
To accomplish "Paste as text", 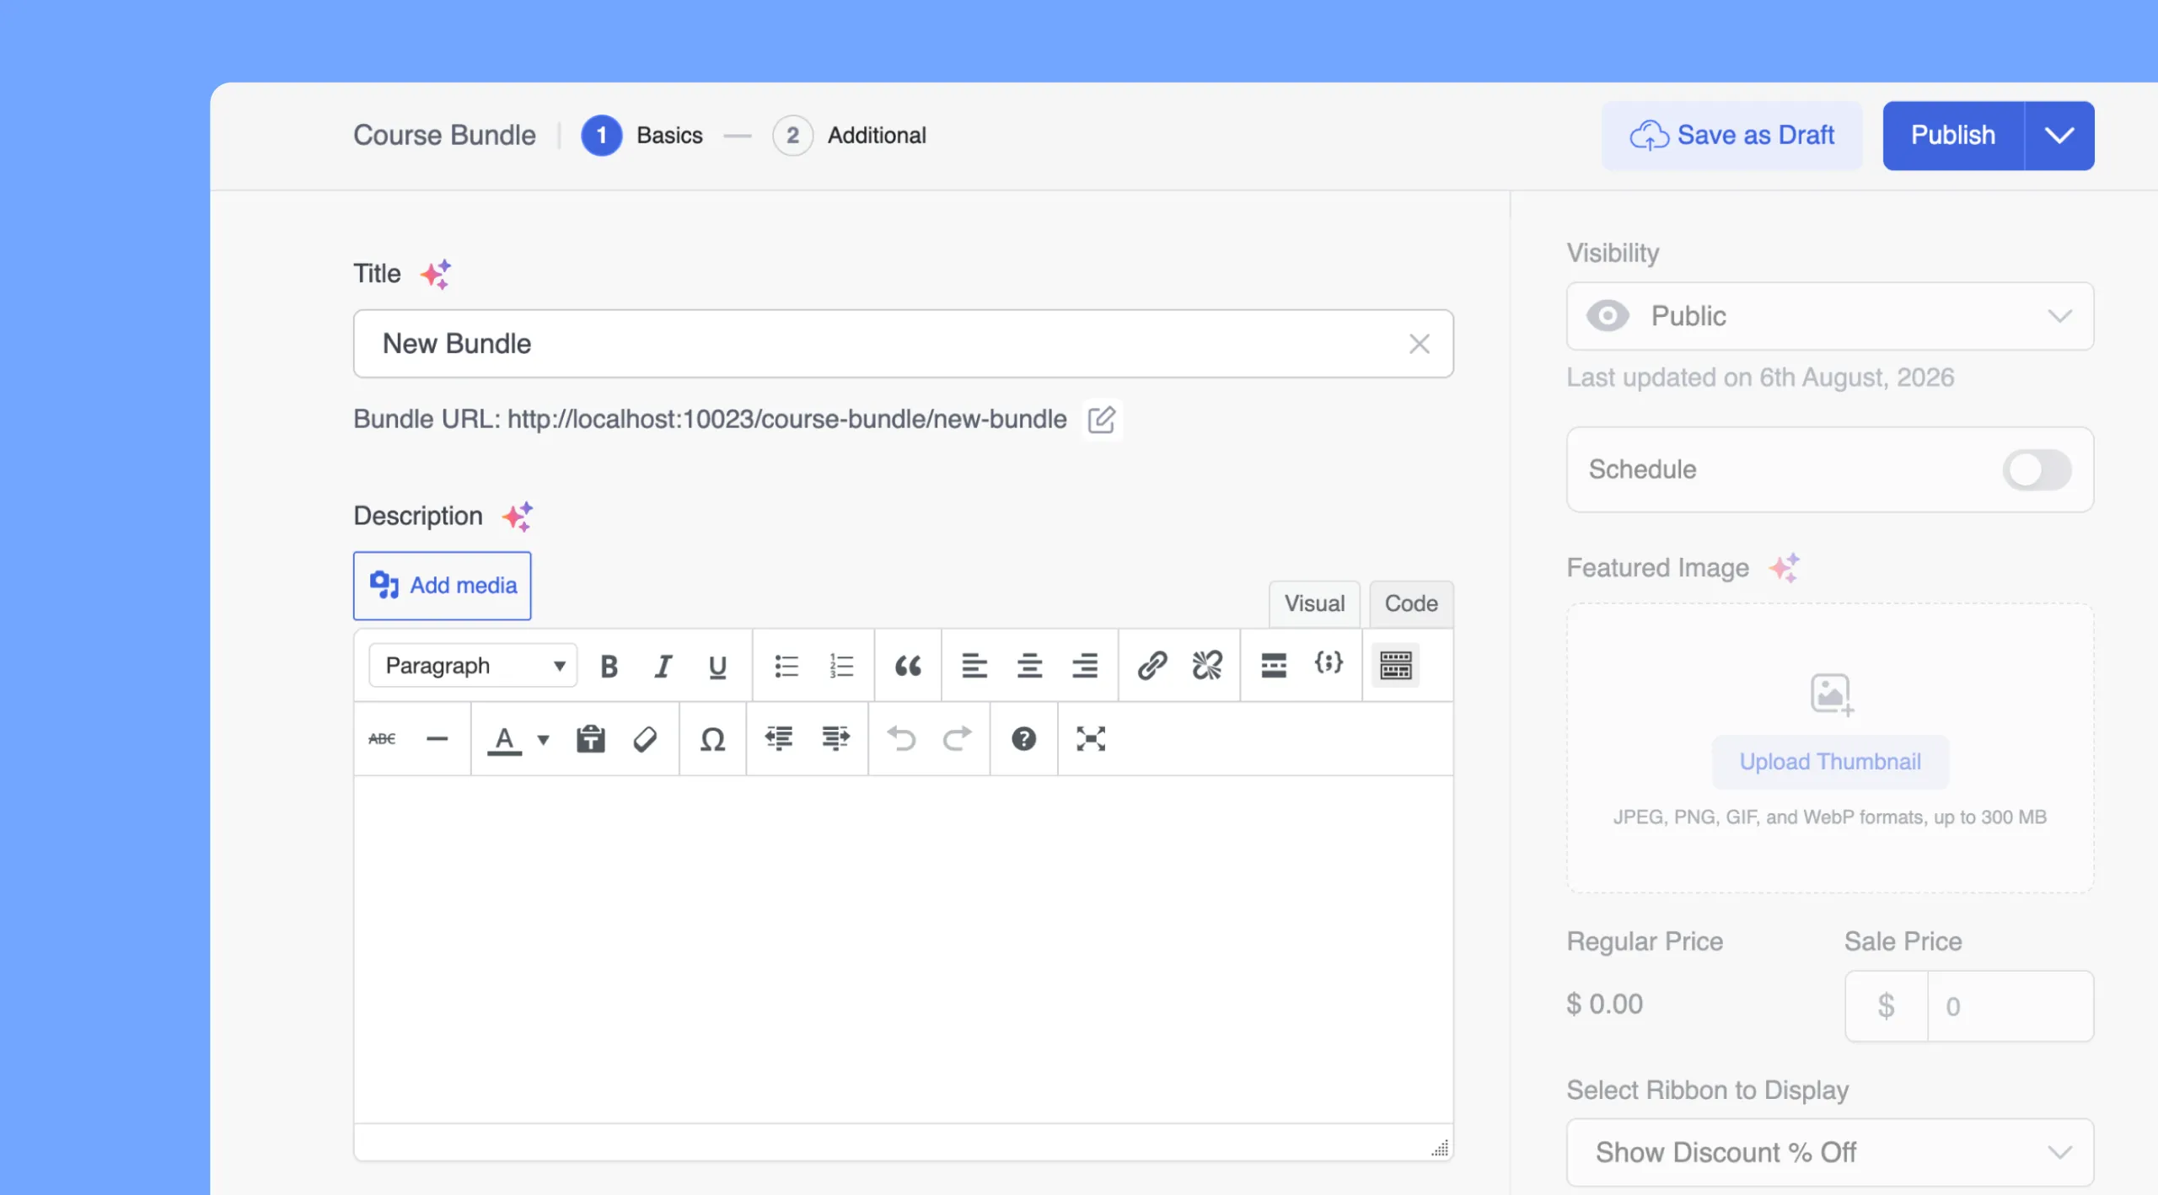I will [x=590, y=739].
